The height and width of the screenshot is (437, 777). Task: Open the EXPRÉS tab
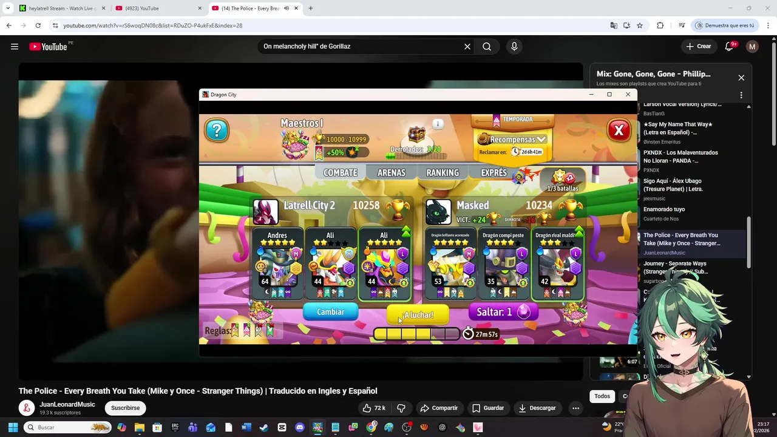[494, 173]
